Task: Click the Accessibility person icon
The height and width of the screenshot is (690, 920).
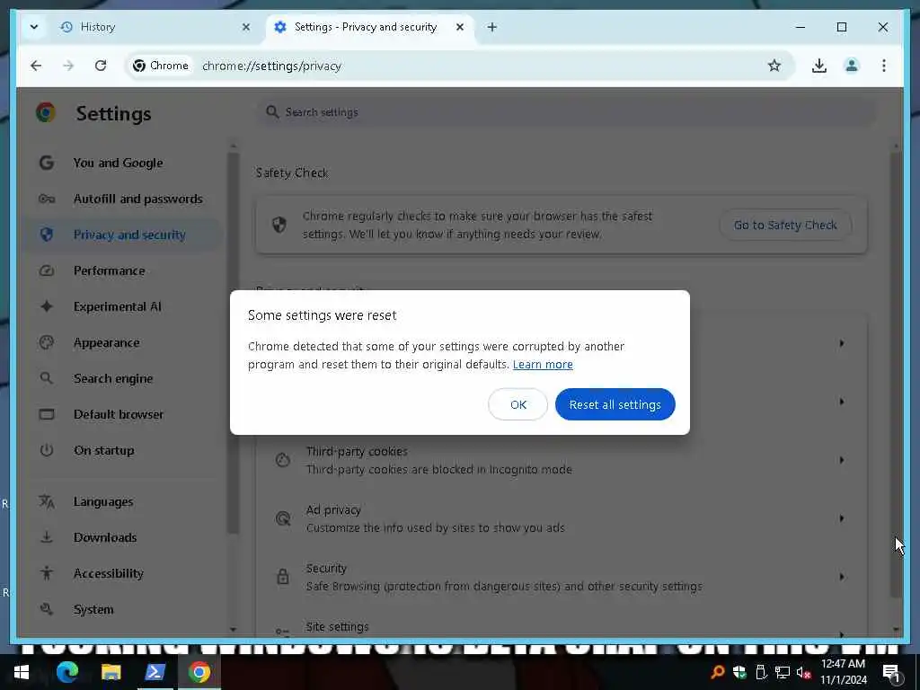Action: point(47,573)
